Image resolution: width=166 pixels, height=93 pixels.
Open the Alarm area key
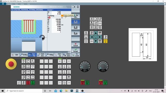tap(96, 23)
